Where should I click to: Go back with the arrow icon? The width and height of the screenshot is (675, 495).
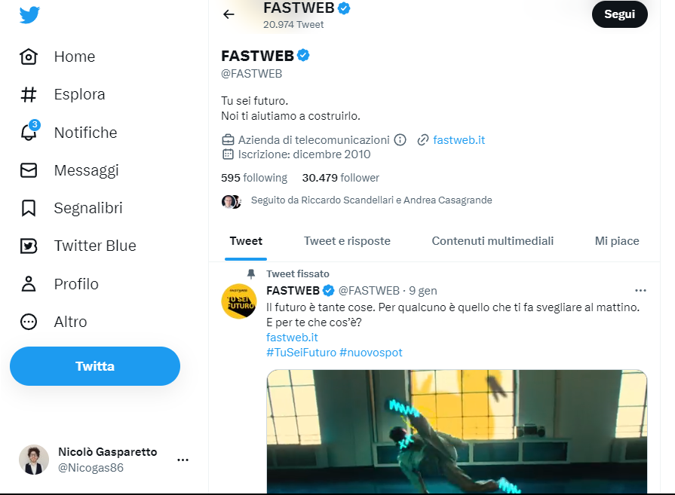point(229,14)
